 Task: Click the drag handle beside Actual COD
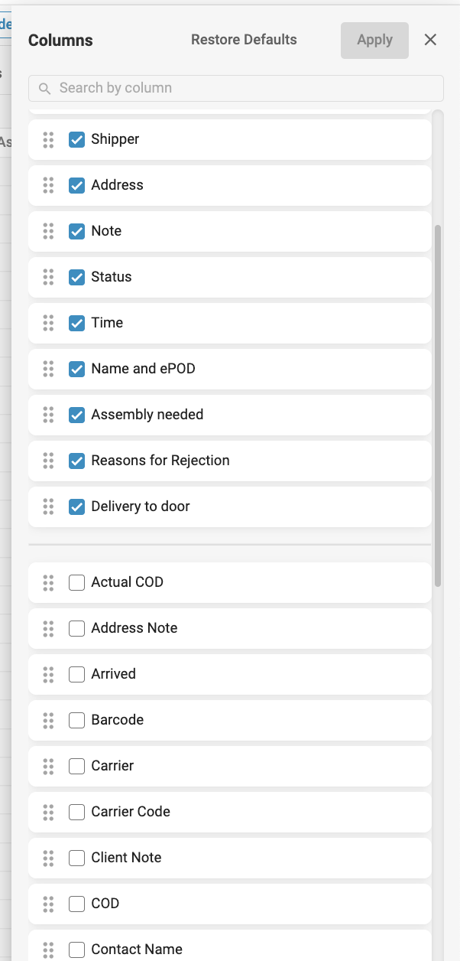[48, 582]
